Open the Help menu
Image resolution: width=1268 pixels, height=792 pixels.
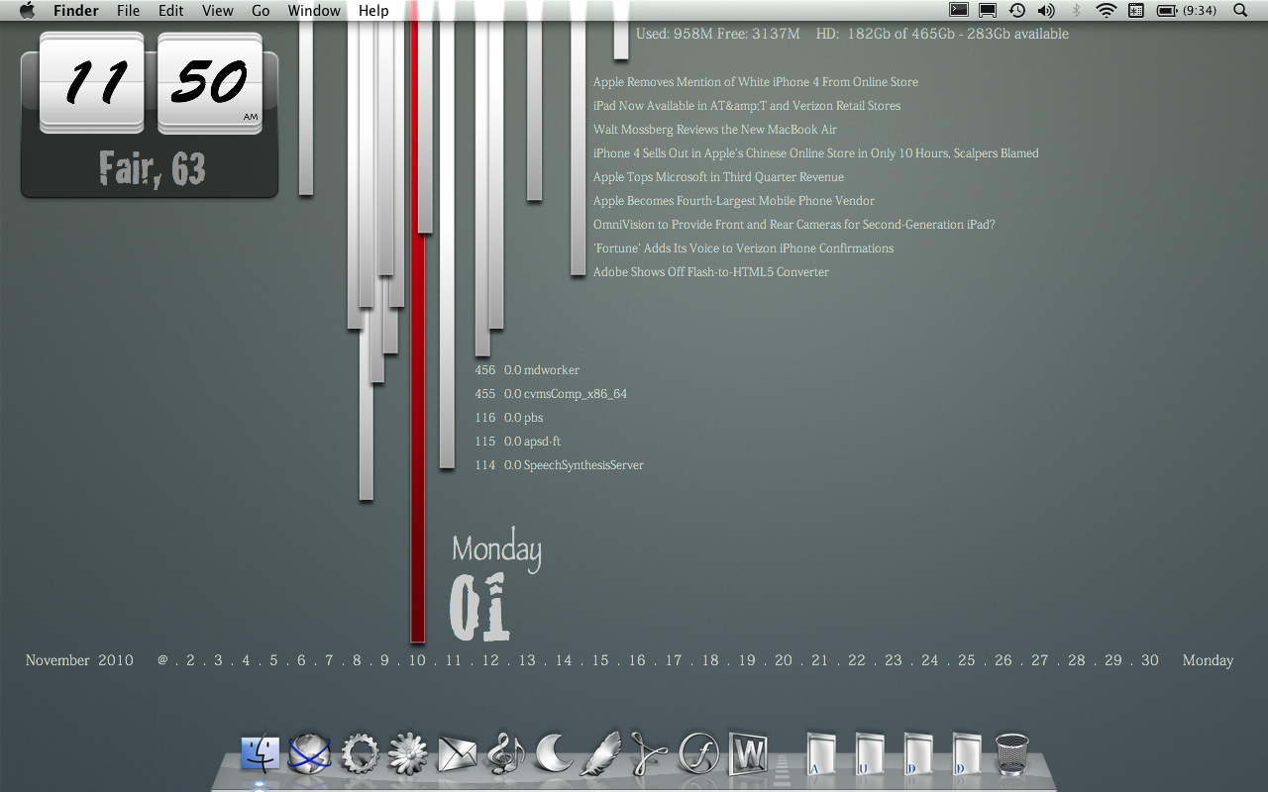[373, 11]
